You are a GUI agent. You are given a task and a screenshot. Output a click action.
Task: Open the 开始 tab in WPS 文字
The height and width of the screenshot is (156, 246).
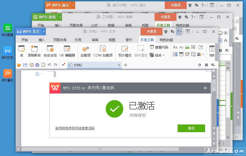pos(25,40)
